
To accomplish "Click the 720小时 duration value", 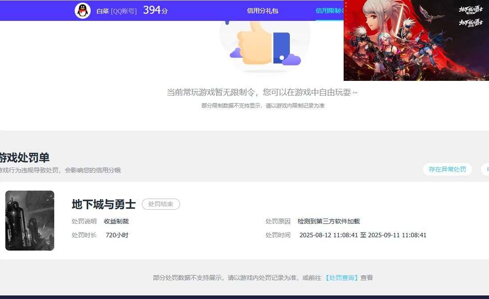I will (117, 235).
